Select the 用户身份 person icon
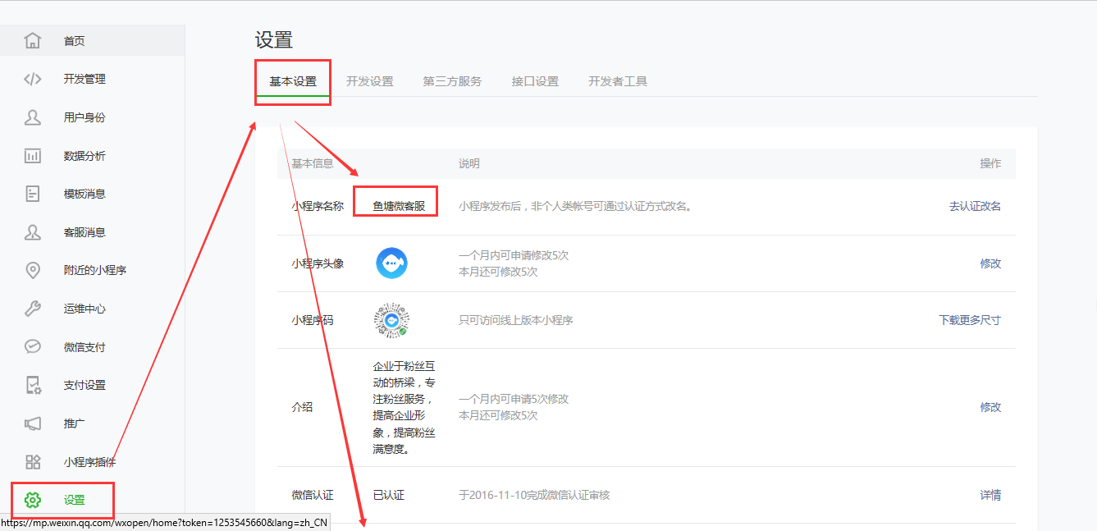 [33, 117]
